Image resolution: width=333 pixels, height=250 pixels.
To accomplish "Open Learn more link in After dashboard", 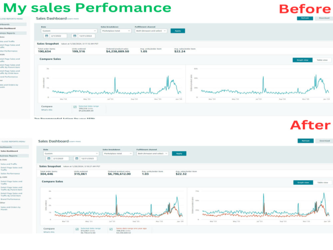I will pos(75,141).
